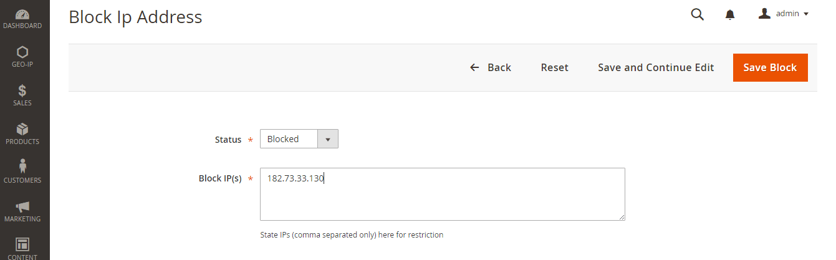
Task: Open the Geo-IP hexagon icon
Action: coord(22,52)
